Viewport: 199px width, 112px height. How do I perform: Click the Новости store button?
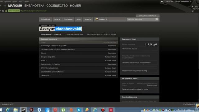point(88,19)
